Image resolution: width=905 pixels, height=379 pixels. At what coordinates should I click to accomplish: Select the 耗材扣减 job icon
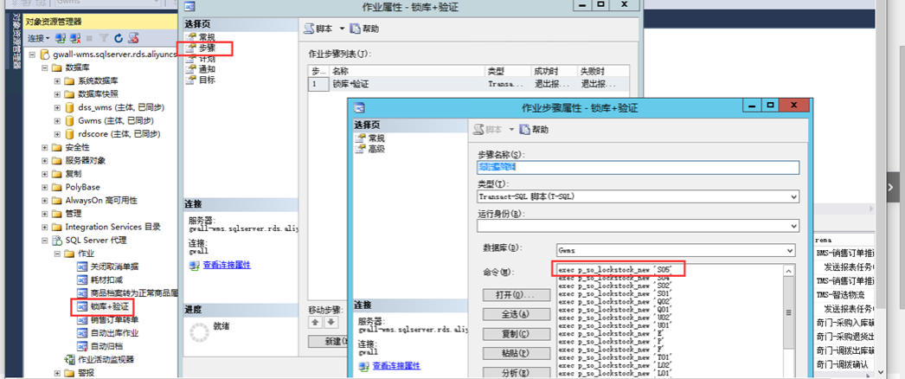tap(82, 279)
